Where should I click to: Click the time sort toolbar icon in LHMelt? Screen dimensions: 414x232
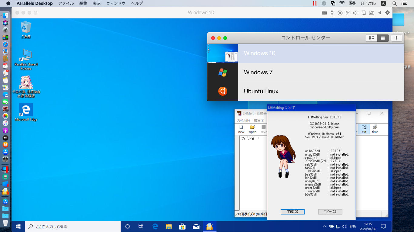click(375, 129)
